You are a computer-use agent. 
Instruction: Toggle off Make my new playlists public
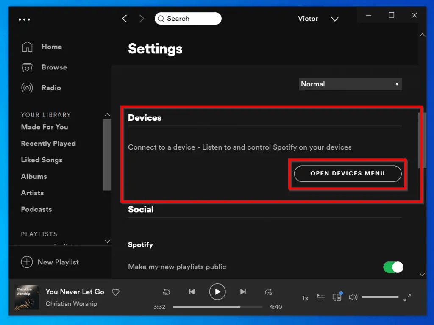pyautogui.click(x=393, y=267)
